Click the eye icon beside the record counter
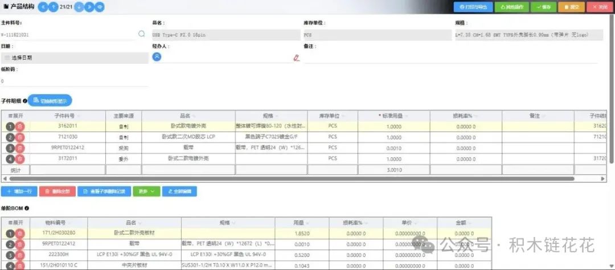 point(100,7)
